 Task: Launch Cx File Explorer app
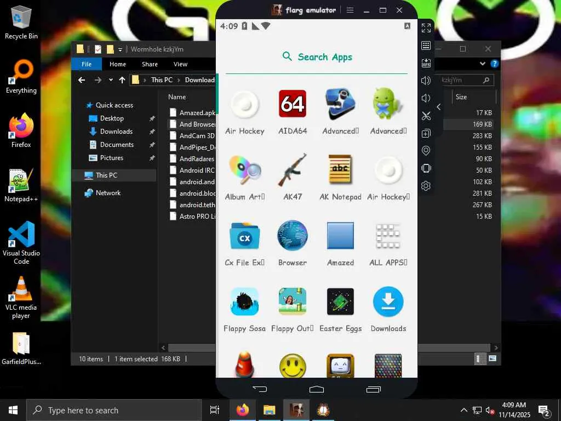click(x=245, y=236)
